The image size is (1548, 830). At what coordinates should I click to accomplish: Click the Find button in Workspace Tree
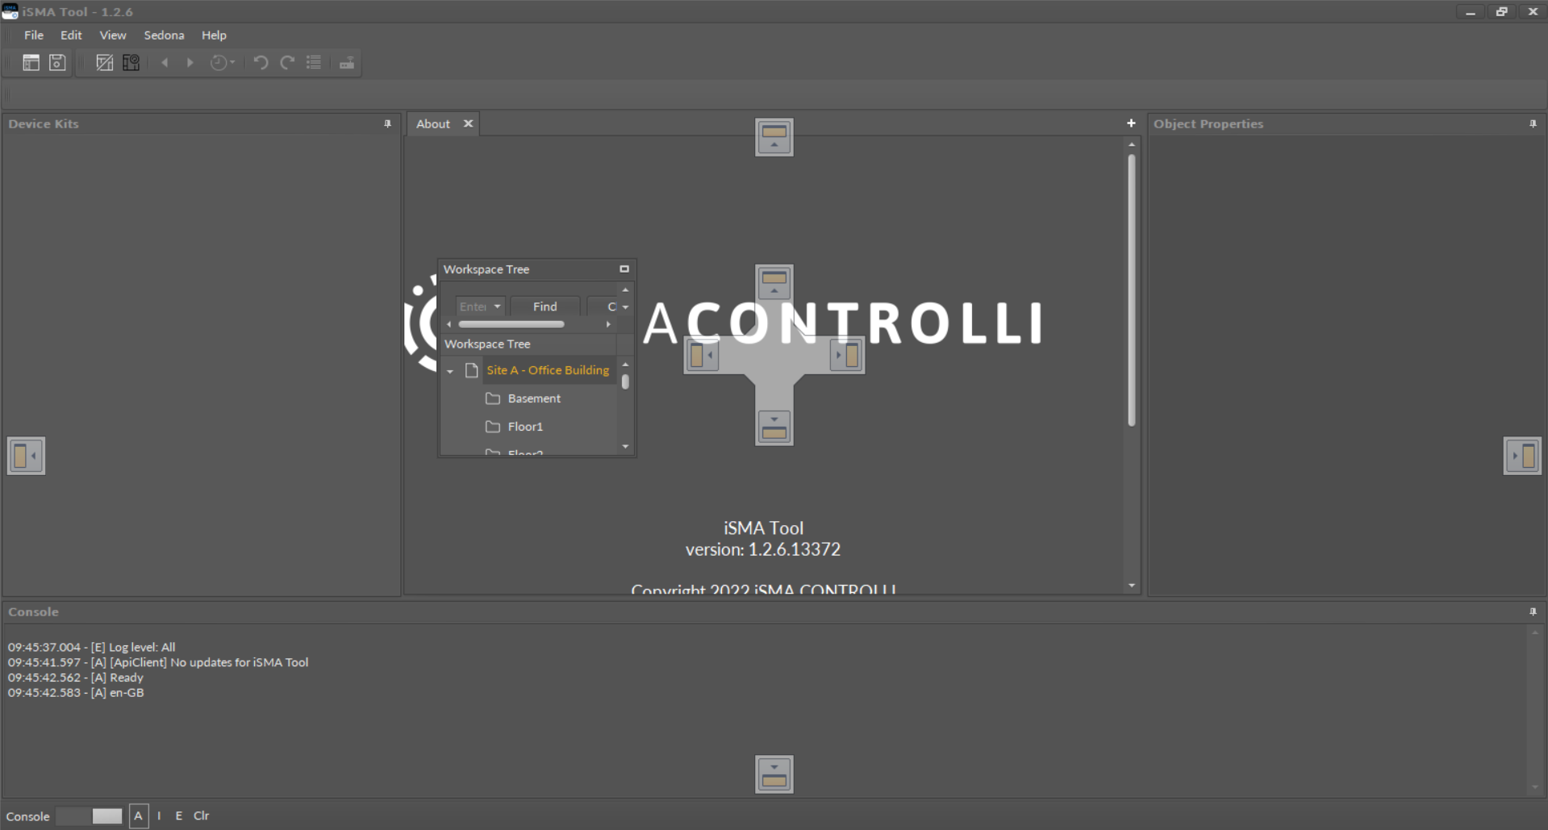click(545, 307)
